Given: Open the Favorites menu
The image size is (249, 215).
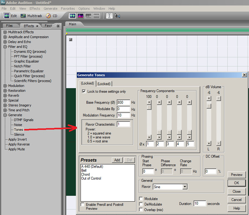Looking at the screenshot, I should point(68,9).
